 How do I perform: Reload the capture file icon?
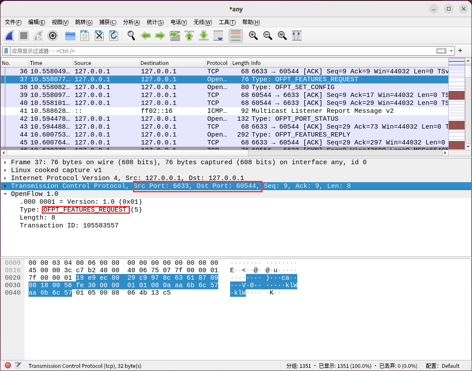click(x=113, y=36)
